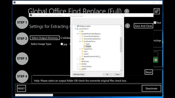This screenshot has width=175, height=98.
Task: Click the green help question mark icon
Action: pos(156,60)
